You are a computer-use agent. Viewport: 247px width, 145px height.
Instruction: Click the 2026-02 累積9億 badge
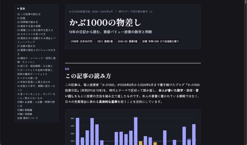coord(127,42)
